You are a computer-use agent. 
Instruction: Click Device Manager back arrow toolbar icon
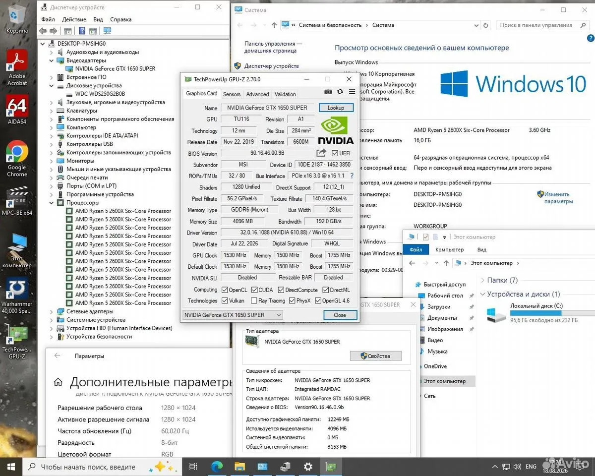point(43,31)
